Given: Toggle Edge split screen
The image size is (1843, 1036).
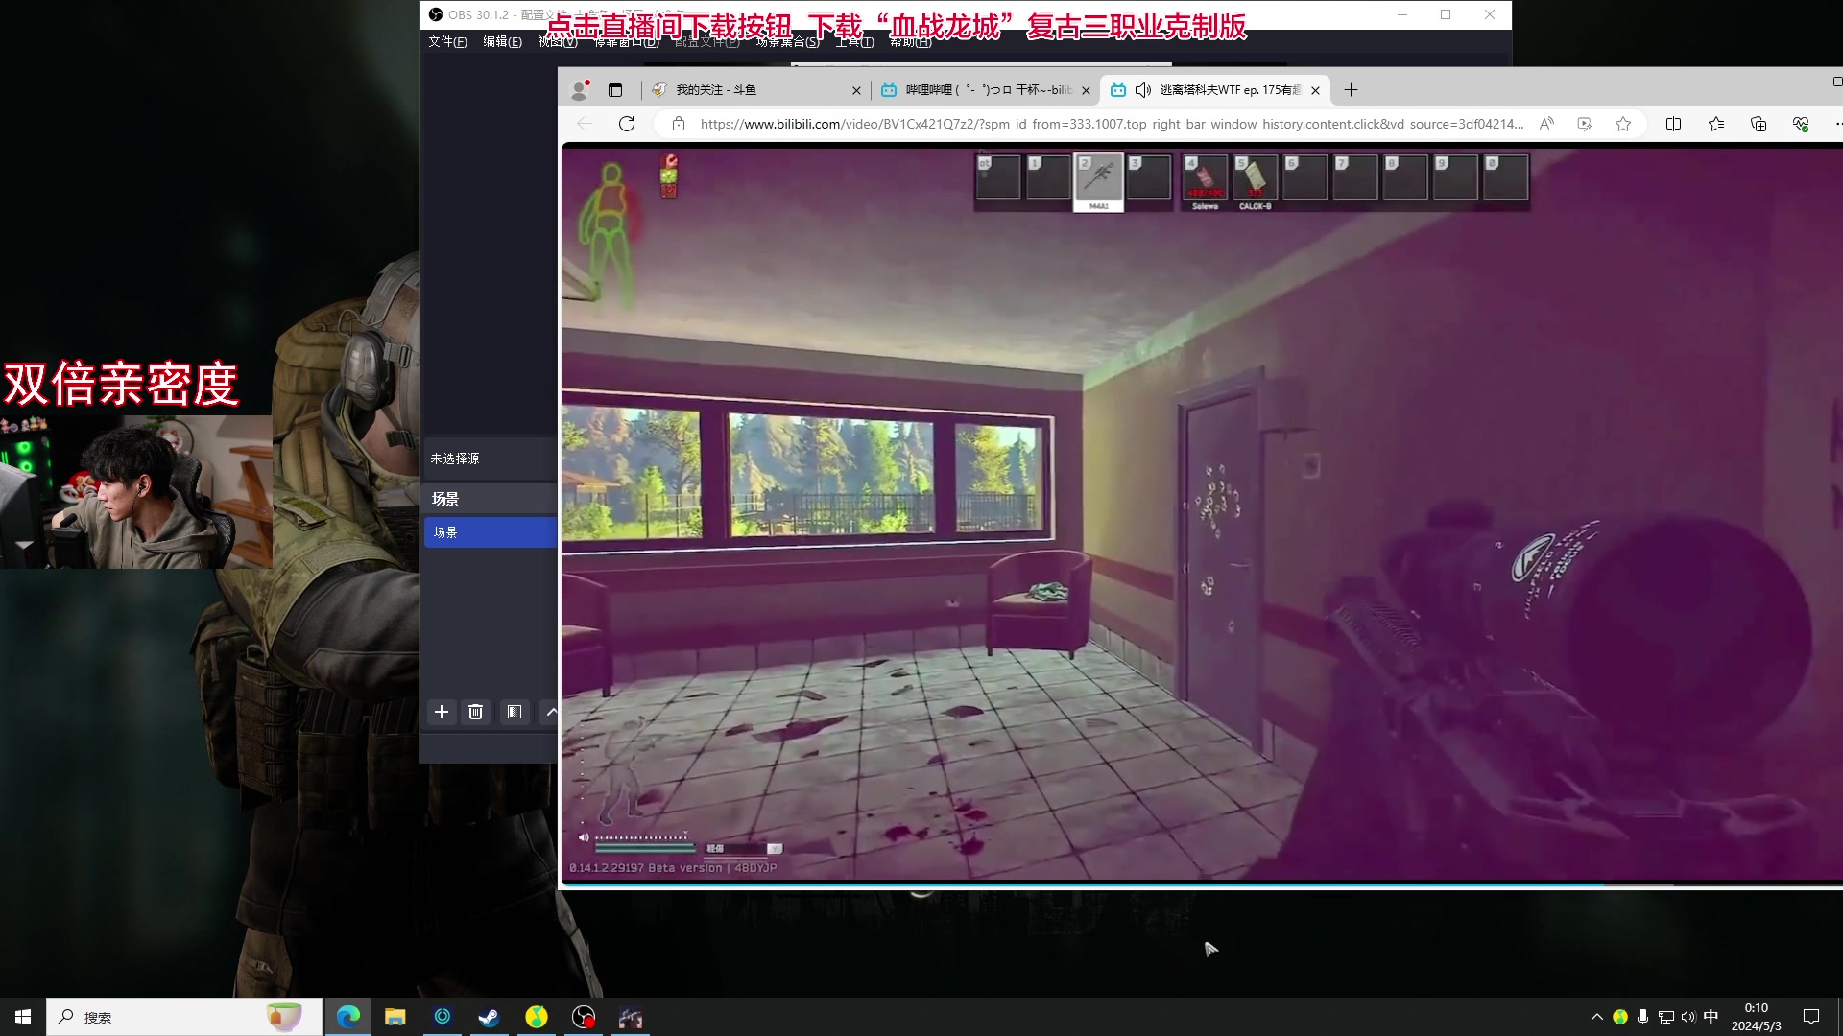Looking at the screenshot, I should pos(1673,124).
